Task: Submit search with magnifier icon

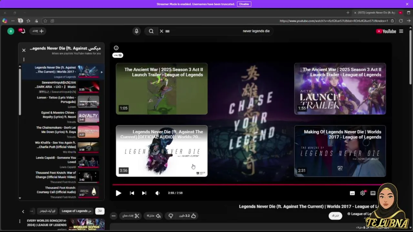Action: (x=151, y=31)
